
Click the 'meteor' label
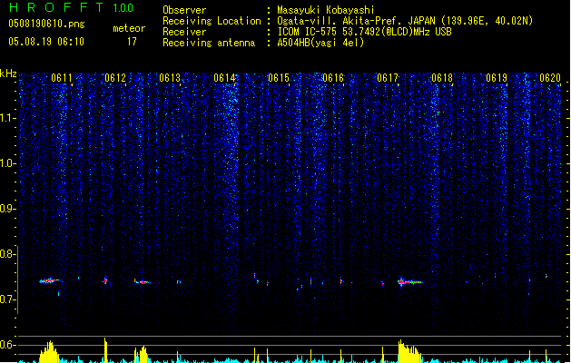pyautogui.click(x=129, y=28)
